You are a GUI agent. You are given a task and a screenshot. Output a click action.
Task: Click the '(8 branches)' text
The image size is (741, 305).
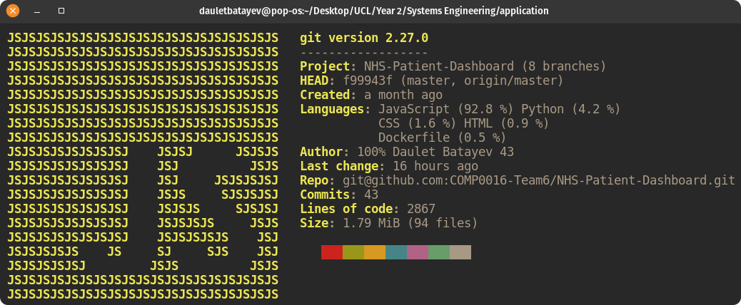click(563, 66)
